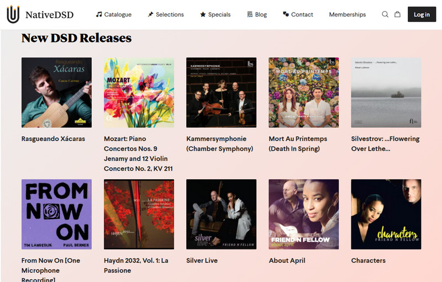Screen dimensions: 442x282
Task: Click the Silvestrov: ...Flowering Over Lethe title
Action: (x=385, y=144)
